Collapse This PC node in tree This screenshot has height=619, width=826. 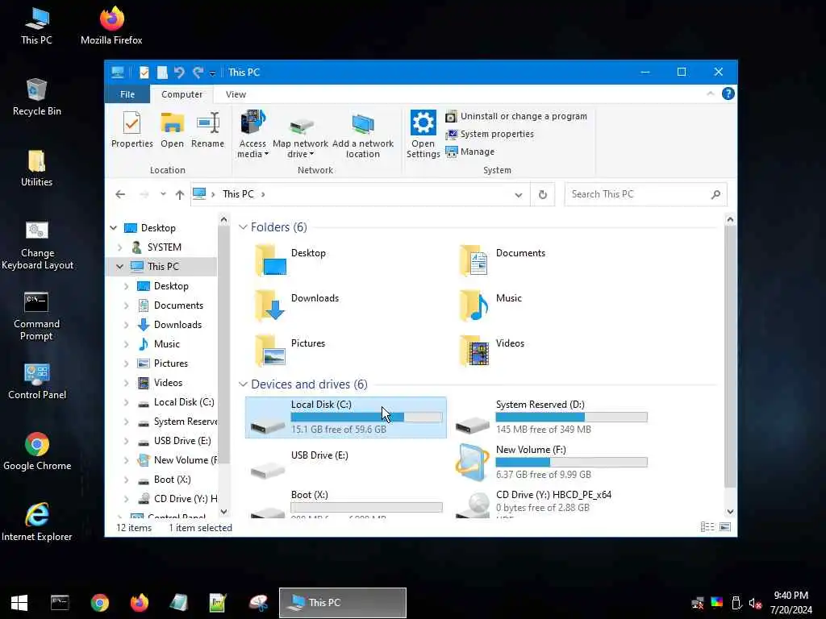[x=120, y=266]
